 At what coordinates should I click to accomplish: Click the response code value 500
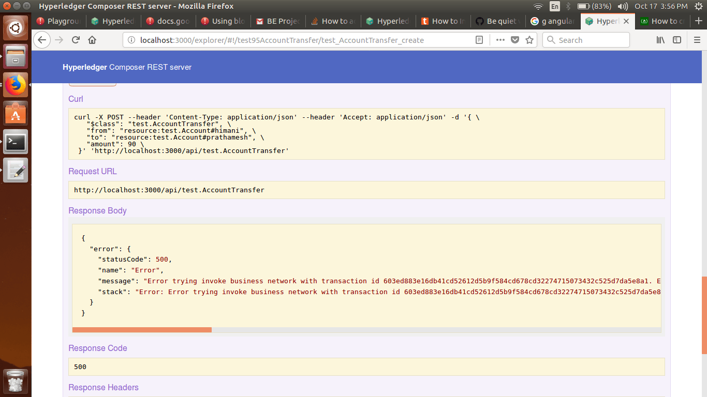pos(80,367)
